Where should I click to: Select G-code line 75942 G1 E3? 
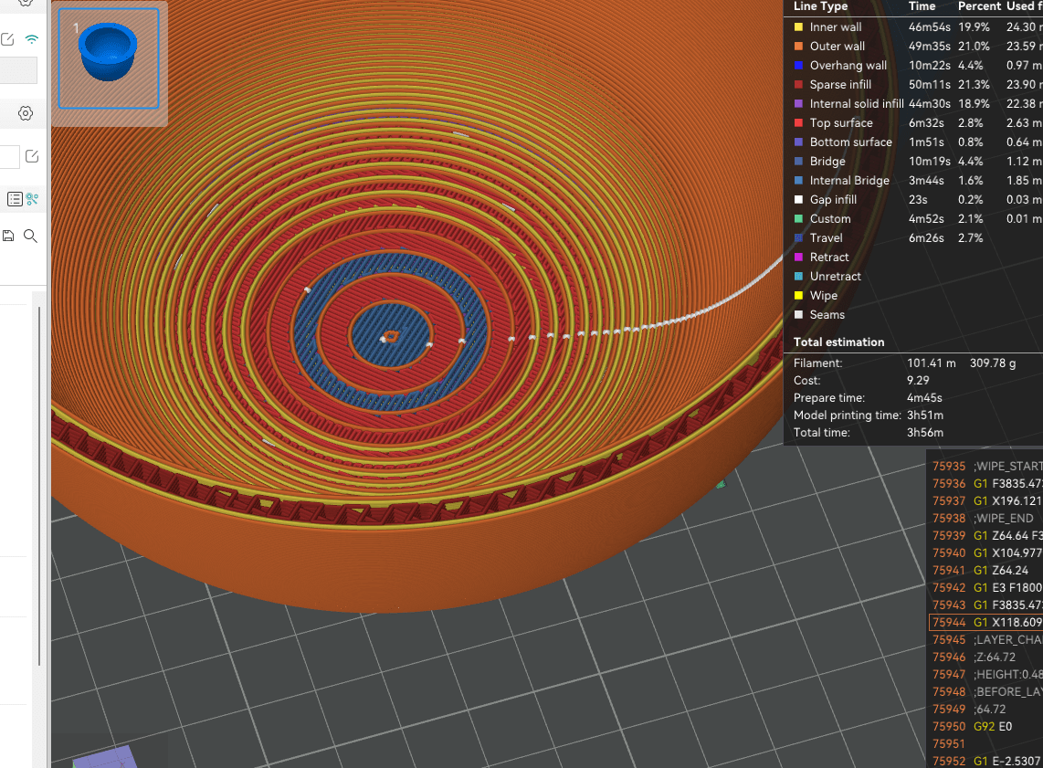pos(985,588)
